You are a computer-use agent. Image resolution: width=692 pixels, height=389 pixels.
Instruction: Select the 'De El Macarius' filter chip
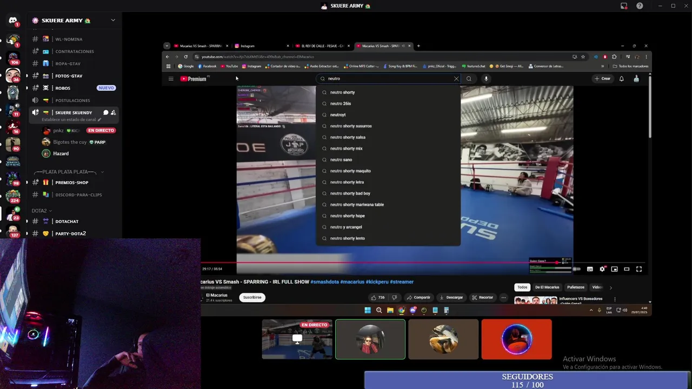tap(547, 287)
